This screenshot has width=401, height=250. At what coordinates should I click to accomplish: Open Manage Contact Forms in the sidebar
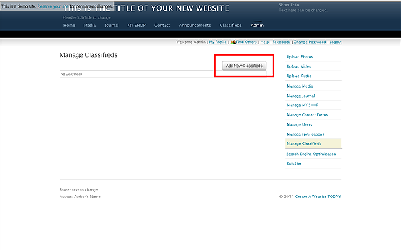tap(307, 115)
